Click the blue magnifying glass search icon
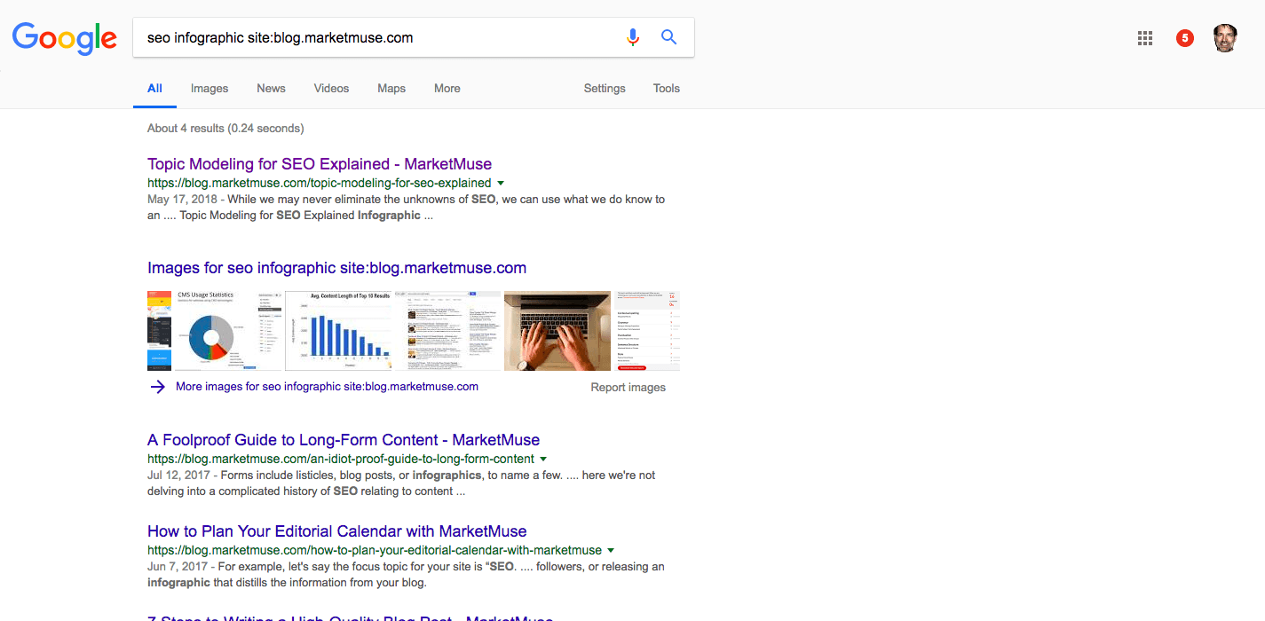Image resolution: width=1265 pixels, height=621 pixels. coord(669,37)
